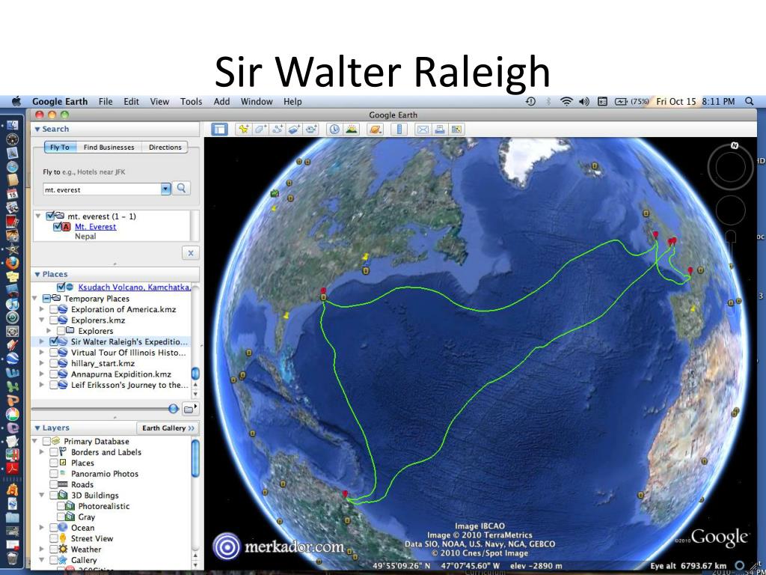The height and width of the screenshot is (575, 766).
Task: Uncheck the Mt. Everest result checkbox
Action: (x=57, y=227)
